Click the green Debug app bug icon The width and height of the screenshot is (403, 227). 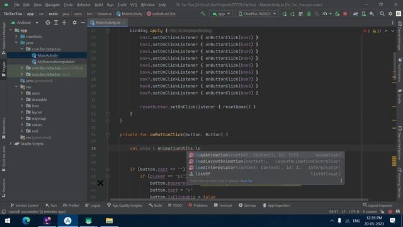[309, 14]
